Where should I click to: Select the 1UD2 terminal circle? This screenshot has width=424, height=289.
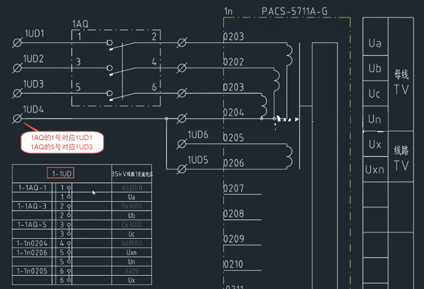[x=18, y=67]
